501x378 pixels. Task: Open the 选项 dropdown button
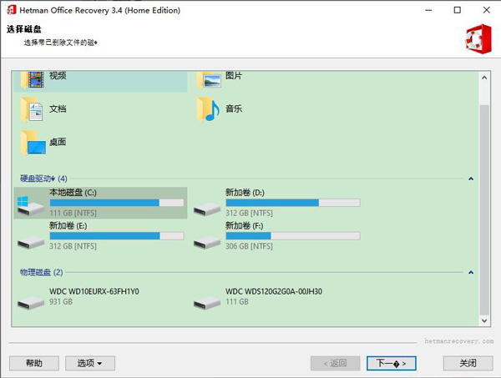[90, 363]
